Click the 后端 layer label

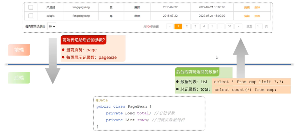(x=19, y=78)
